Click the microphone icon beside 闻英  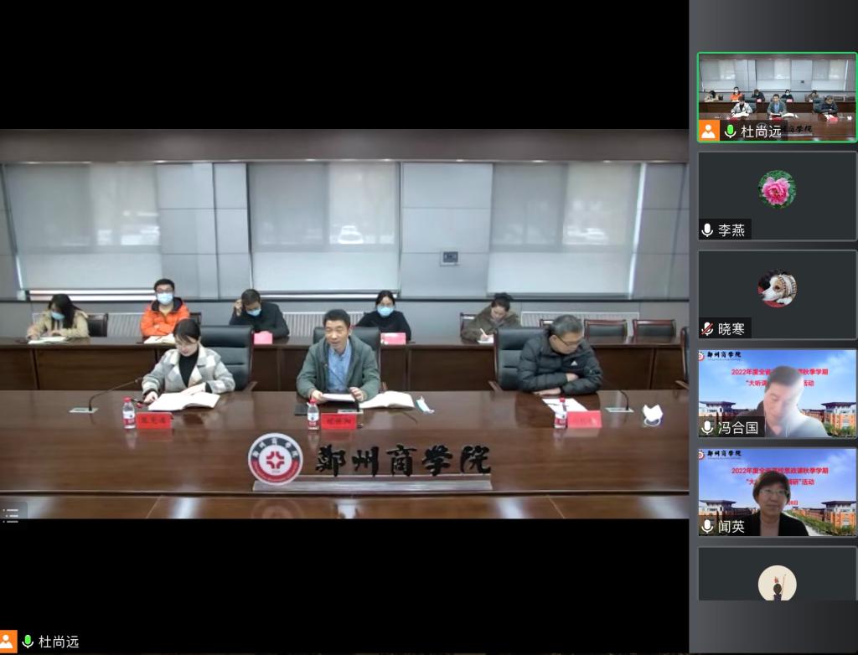(708, 526)
